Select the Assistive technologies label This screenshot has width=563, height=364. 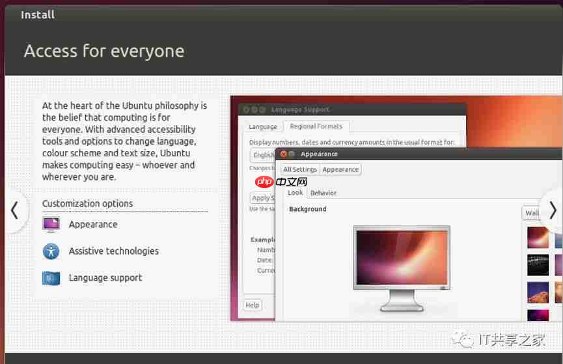click(113, 251)
